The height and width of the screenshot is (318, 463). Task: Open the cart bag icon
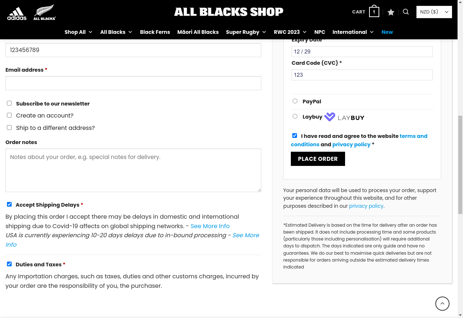374,12
